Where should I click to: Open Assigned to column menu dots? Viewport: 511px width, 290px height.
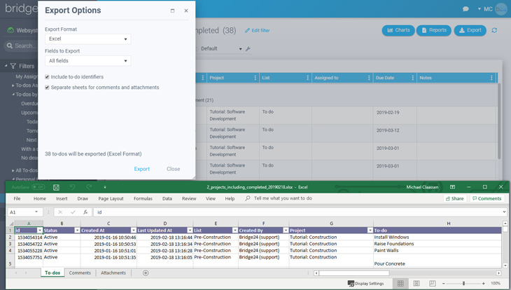tap(369, 78)
